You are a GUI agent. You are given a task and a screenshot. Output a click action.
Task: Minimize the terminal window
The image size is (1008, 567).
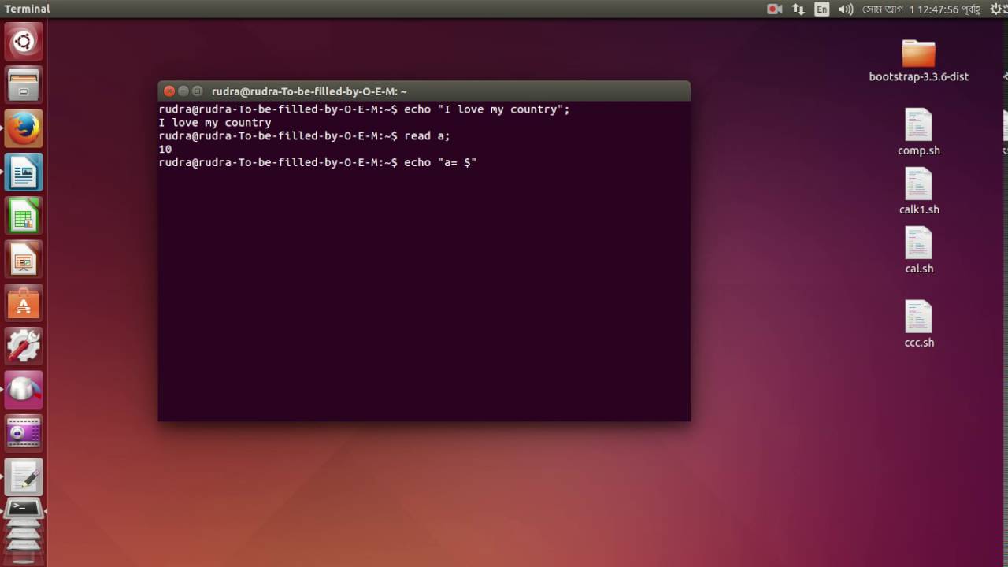(183, 91)
